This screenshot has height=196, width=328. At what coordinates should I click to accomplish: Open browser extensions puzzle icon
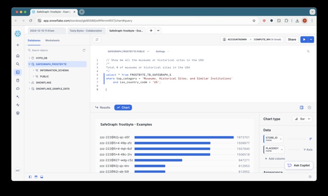[286, 20]
